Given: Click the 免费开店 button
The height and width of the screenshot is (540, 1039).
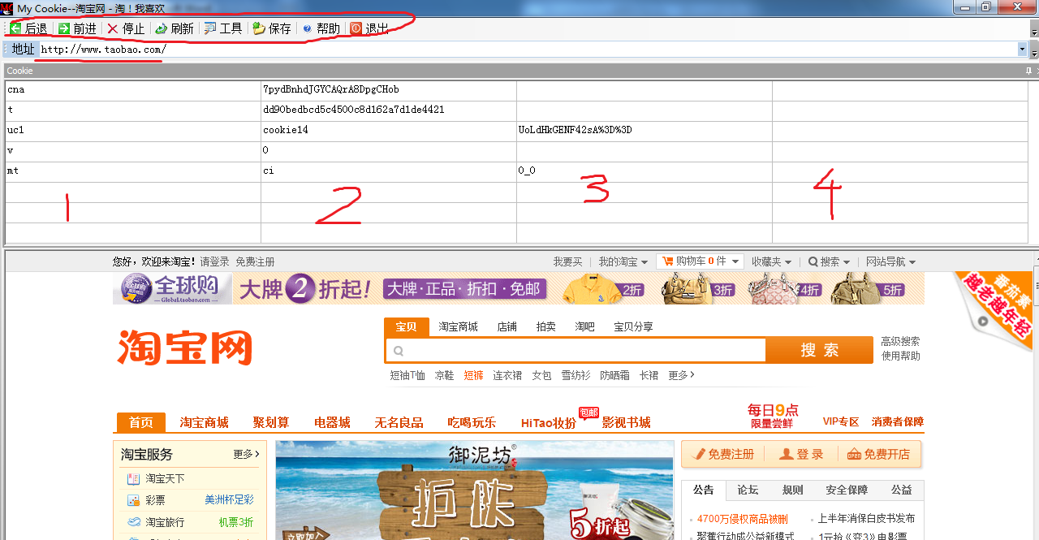Looking at the screenshot, I should point(878,454).
